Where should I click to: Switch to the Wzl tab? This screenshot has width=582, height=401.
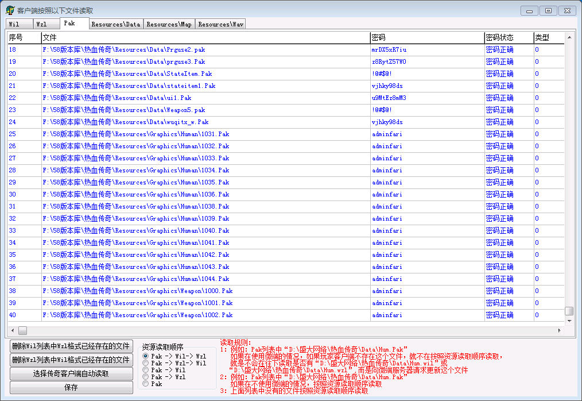(46, 24)
